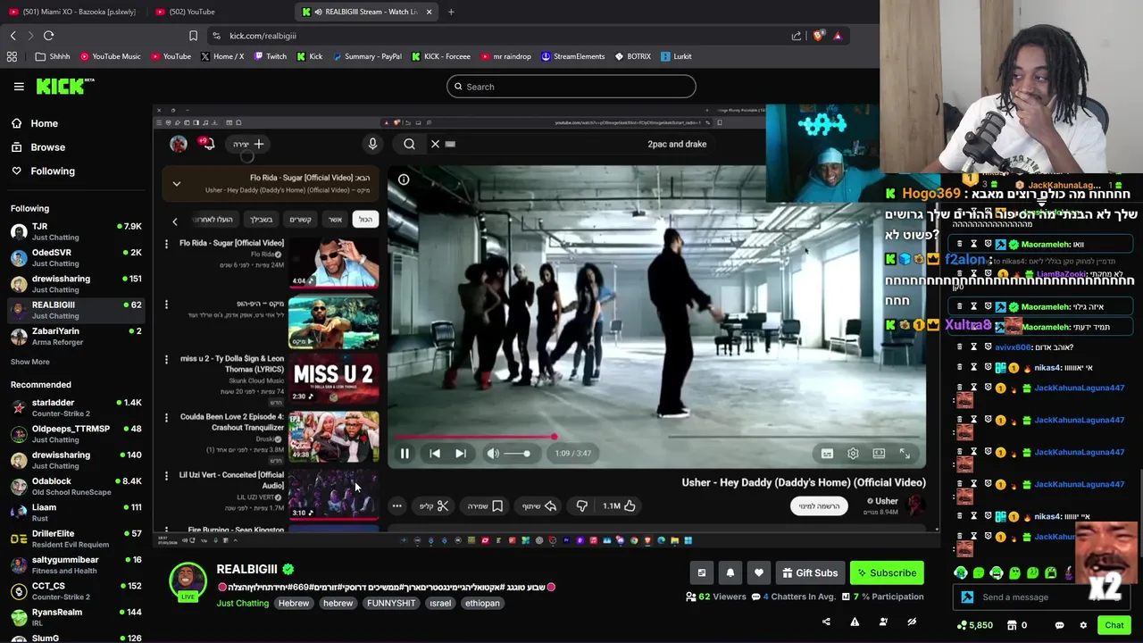Open starladder recommended channel

pyautogui.click(x=77, y=407)
